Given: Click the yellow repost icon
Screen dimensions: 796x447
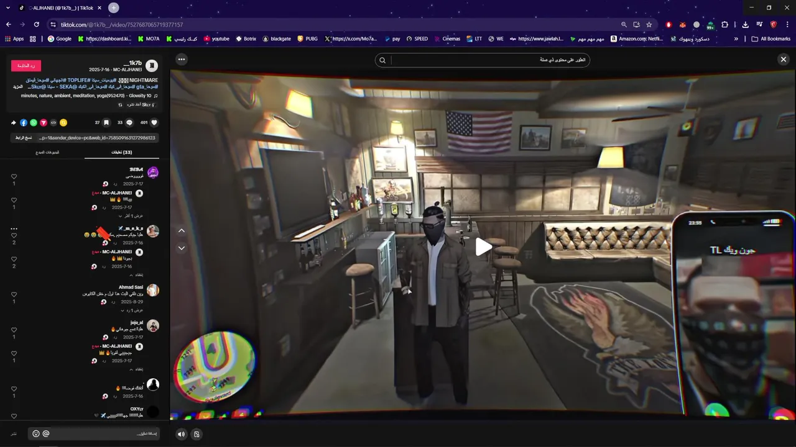Looking at the screenshot, I should click(63, 122).
